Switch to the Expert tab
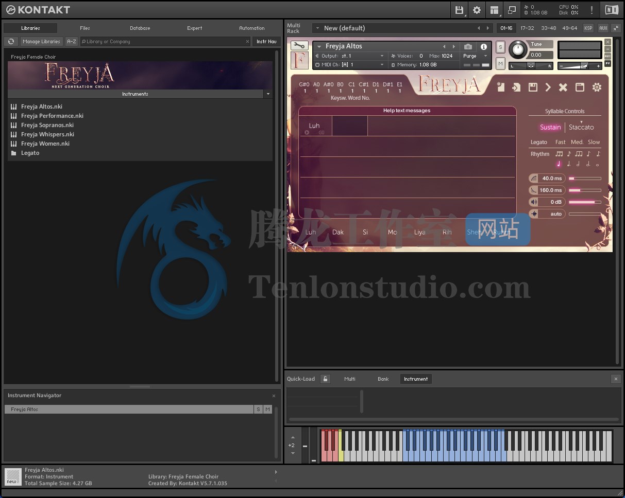The image size is (625, 498). [x=194, y=28]
